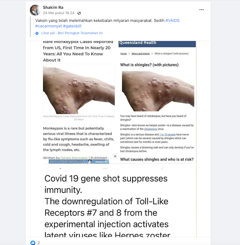
Task: Open the three-dots post options menu
Action: [201, 10]
